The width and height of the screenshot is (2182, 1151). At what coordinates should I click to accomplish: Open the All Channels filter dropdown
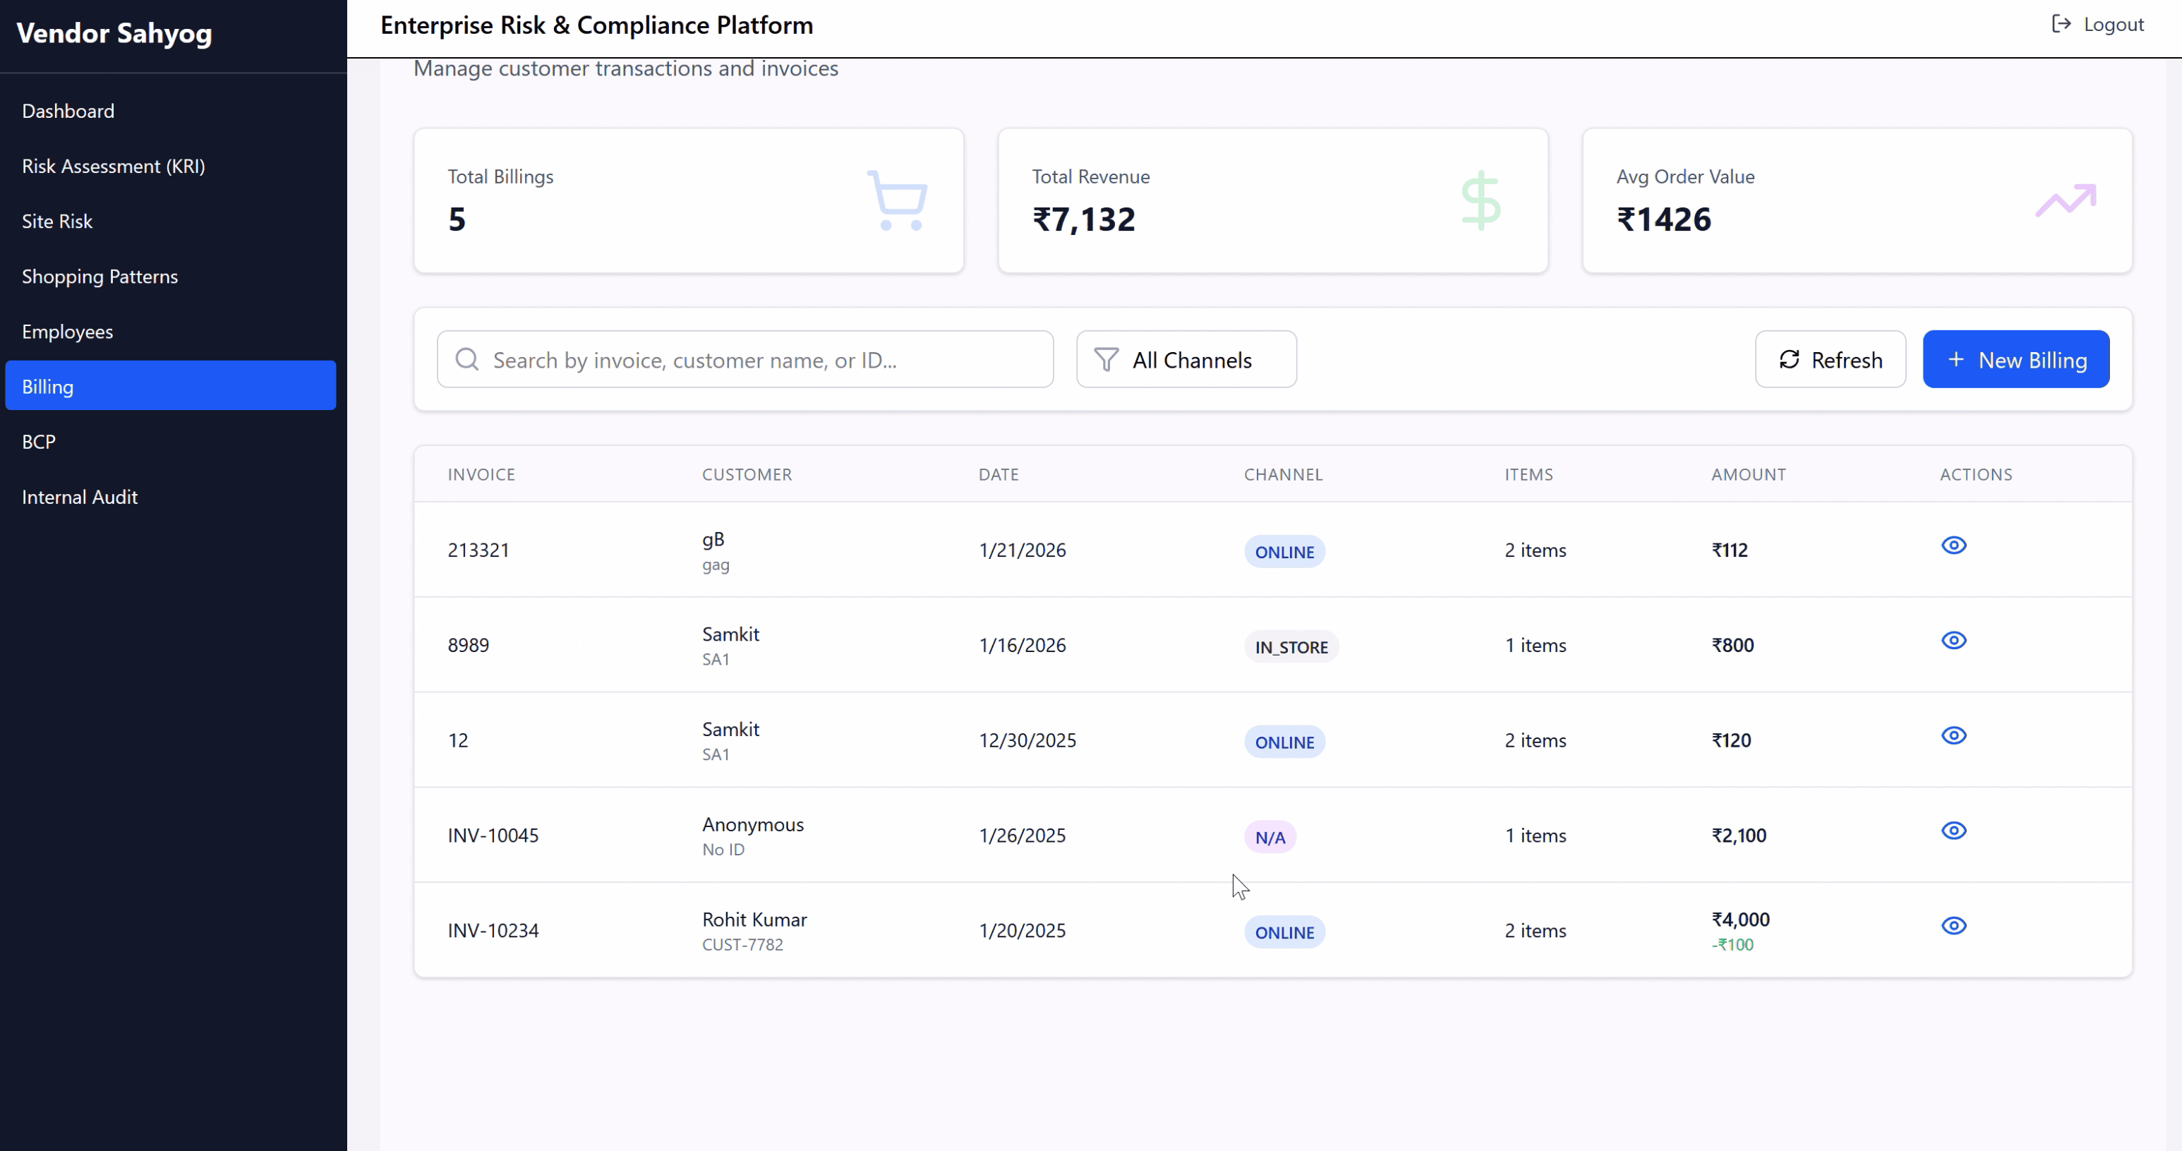(x=1186, y=360)
